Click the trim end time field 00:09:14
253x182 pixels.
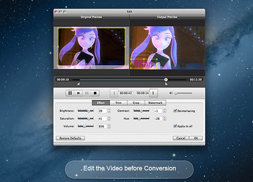(143, 93)
